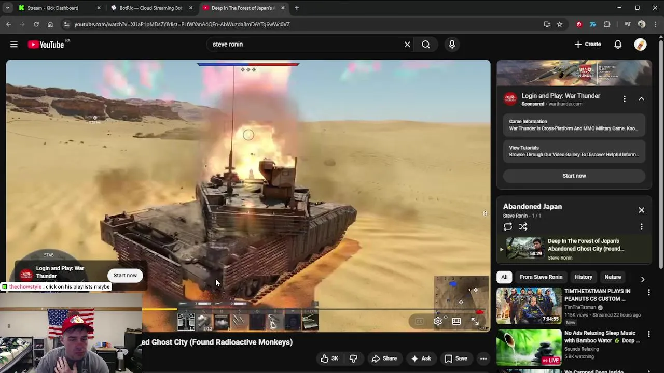Like the video

329,358
